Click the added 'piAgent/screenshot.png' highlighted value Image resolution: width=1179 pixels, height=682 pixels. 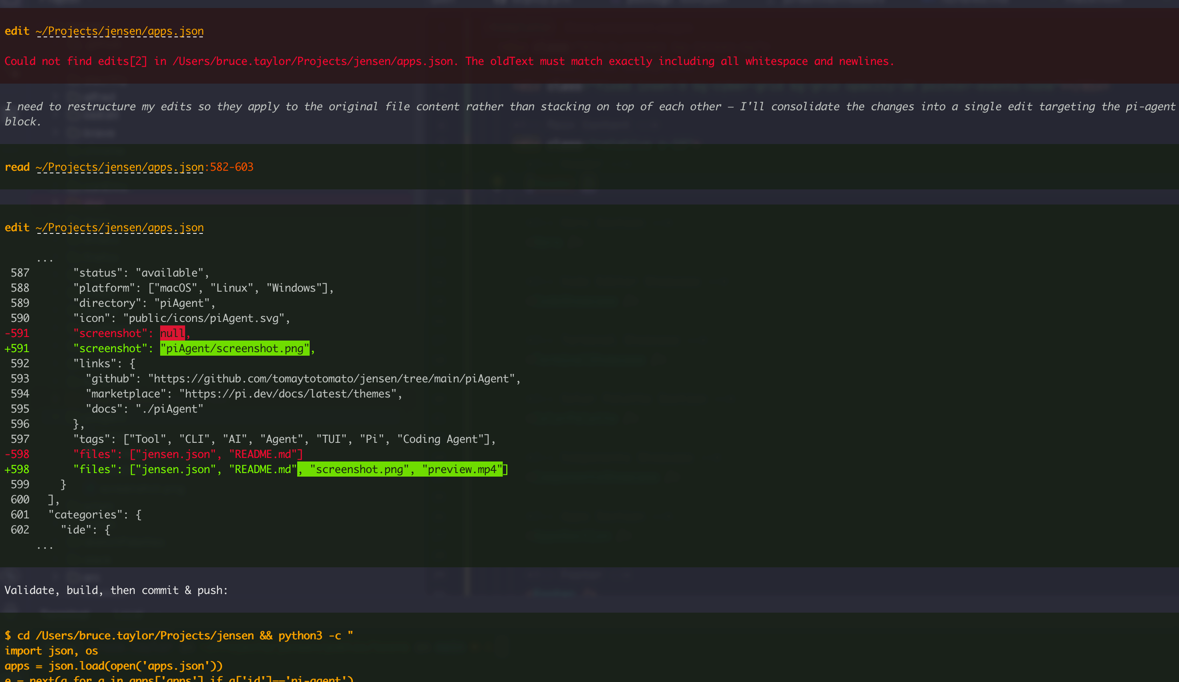(x=235, y=348)
